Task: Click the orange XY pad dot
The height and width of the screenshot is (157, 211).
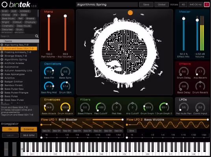Action: (x=130, y=13)
